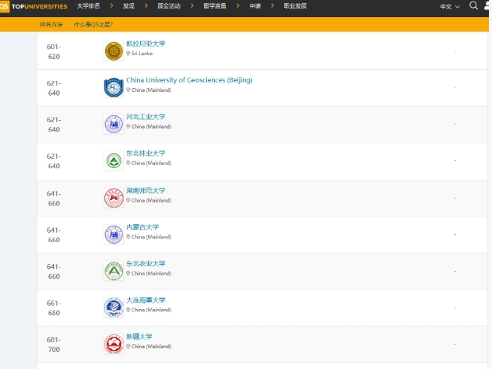The image size is (492, 369).
Task: Open the 职业发展 menu item
Action: tap(293, 6)
